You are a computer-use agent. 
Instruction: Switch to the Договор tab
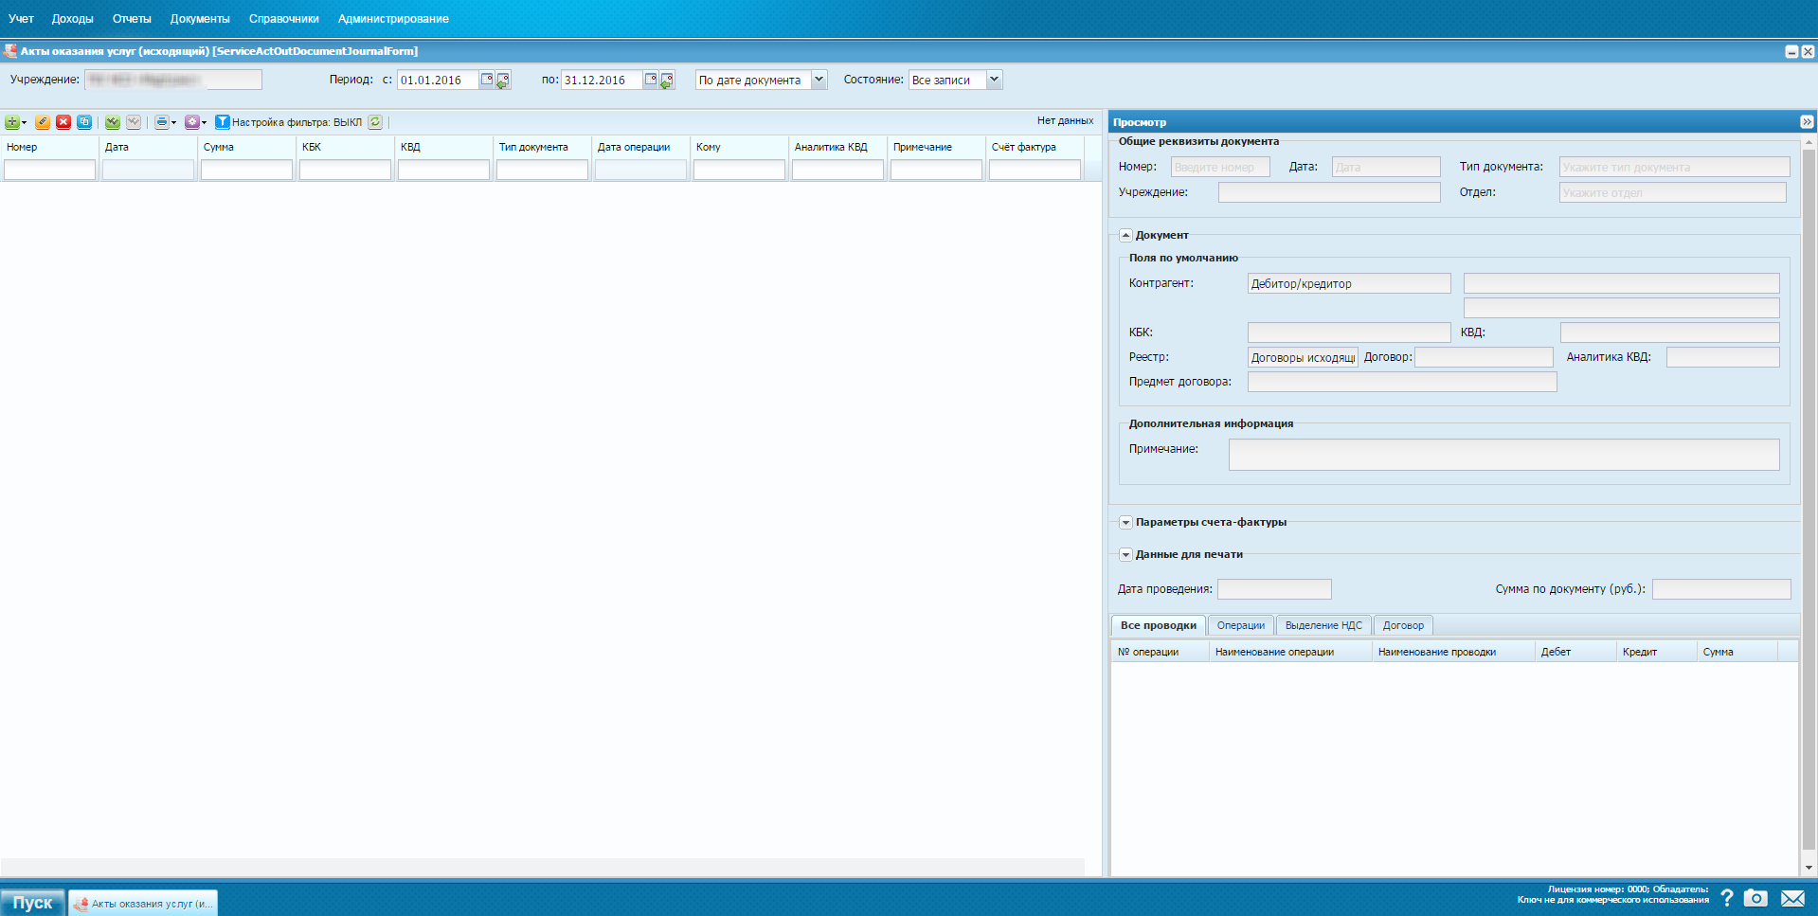pyautogui.click(x=1403, y=625)
